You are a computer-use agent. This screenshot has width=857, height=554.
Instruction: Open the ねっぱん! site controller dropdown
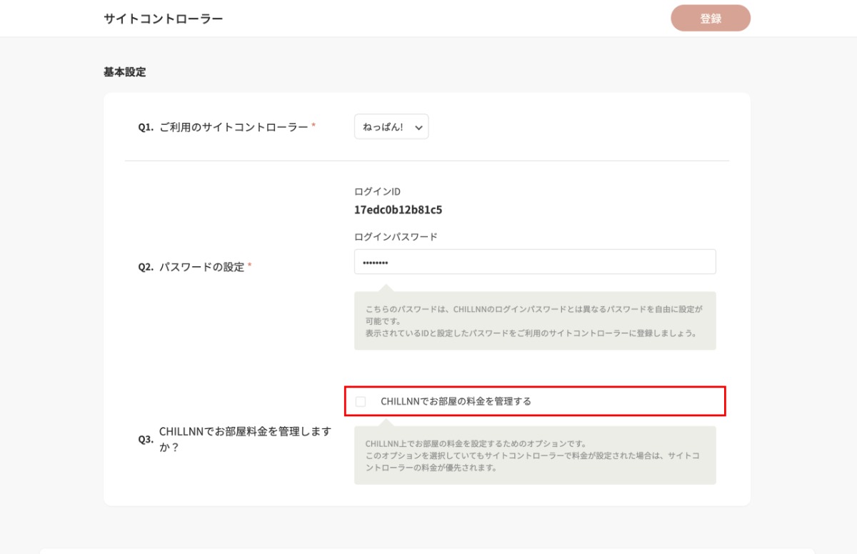pyautogui.click(x=391, y=127)
